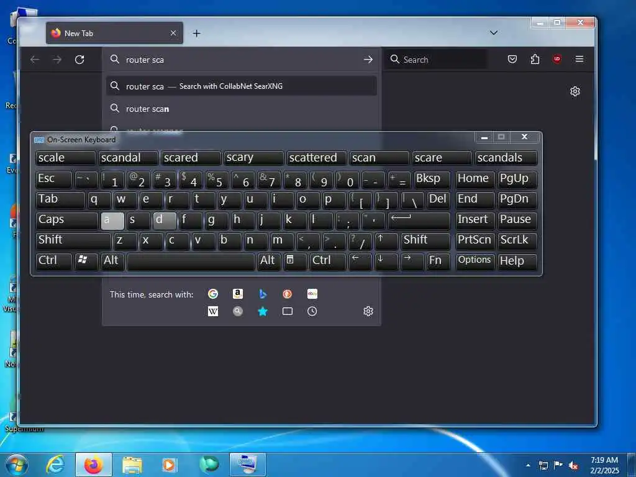
Task: Pick the predicted word scan
Action: pos(379,158)
